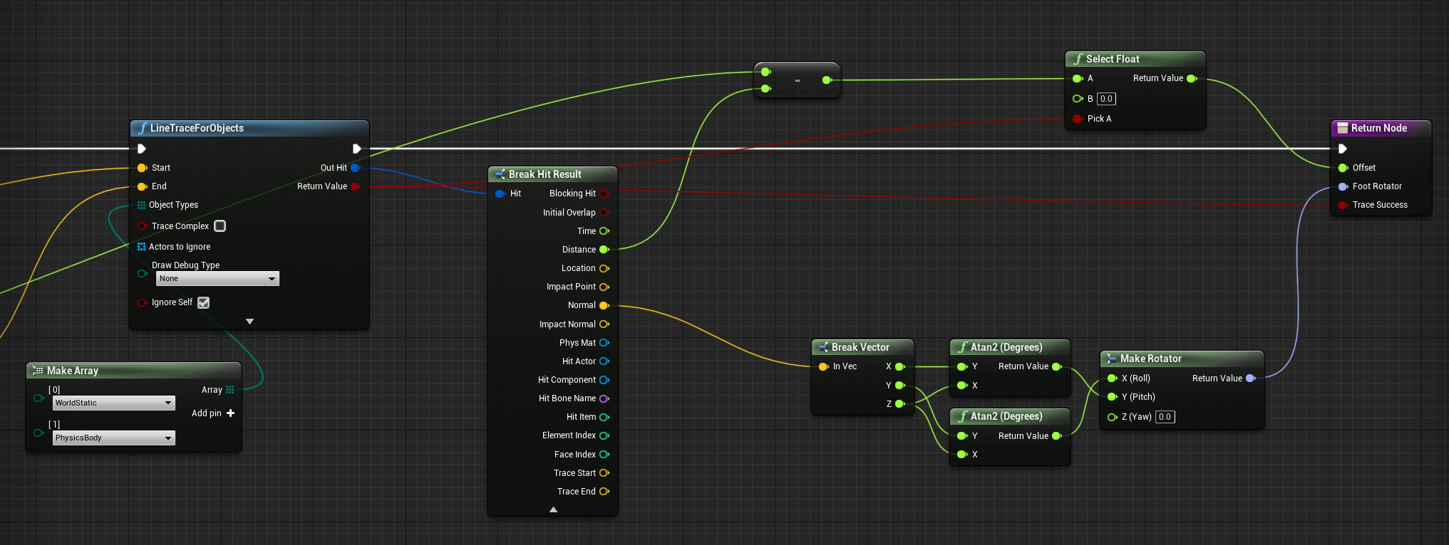Click the LineTrace End vector pin
This screenshot has width=1449, height=545.
[143, 186]
